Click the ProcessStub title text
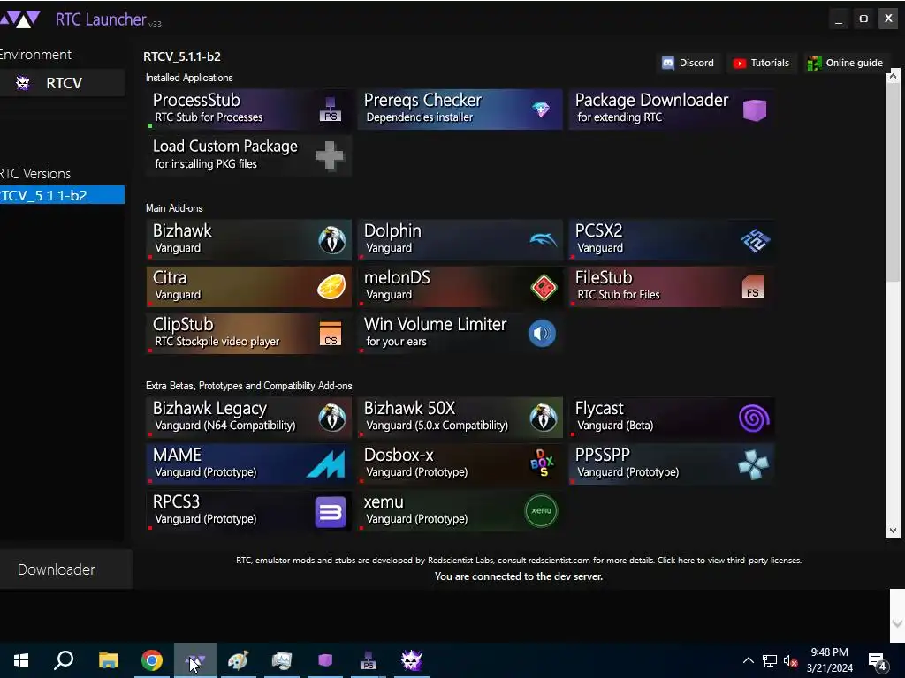This screenshot has height=678, width=905. click(x=196, y=100)
